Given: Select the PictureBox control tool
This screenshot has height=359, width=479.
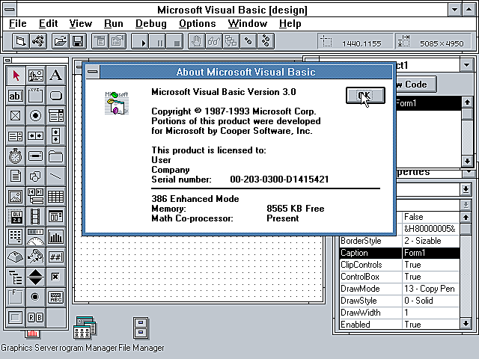Looking at the screenshot, I should pyautogui.click(x=35, y=75).
